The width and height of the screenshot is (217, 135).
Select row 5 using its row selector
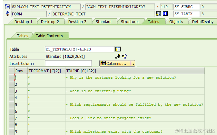point(12,104)
